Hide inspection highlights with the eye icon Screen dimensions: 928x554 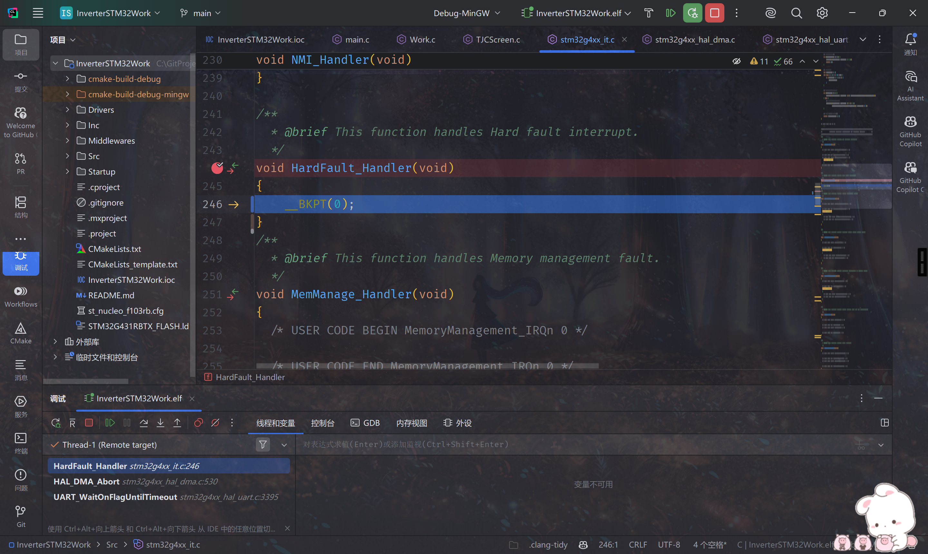[736, 61]
